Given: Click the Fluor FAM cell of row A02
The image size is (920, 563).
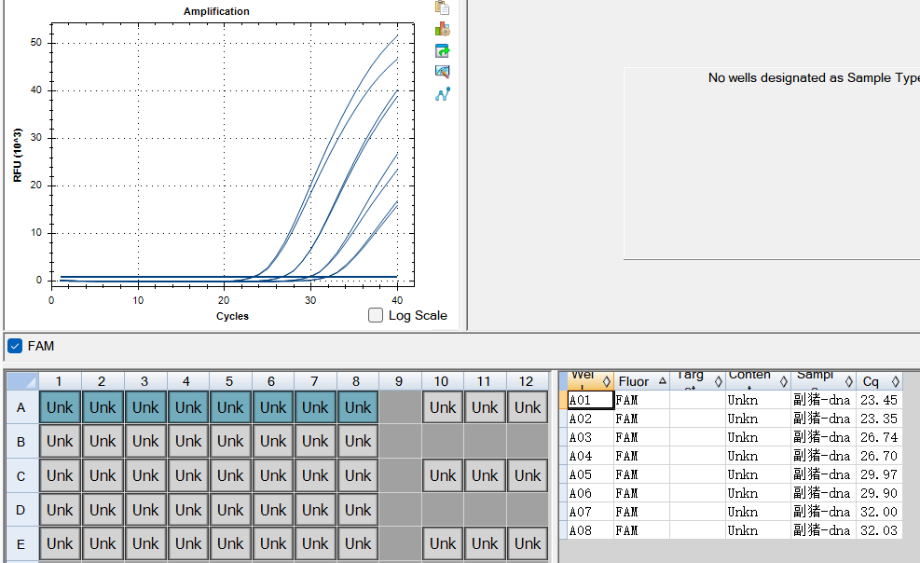Looking at the screenshot, I should (x=642, y=419).
